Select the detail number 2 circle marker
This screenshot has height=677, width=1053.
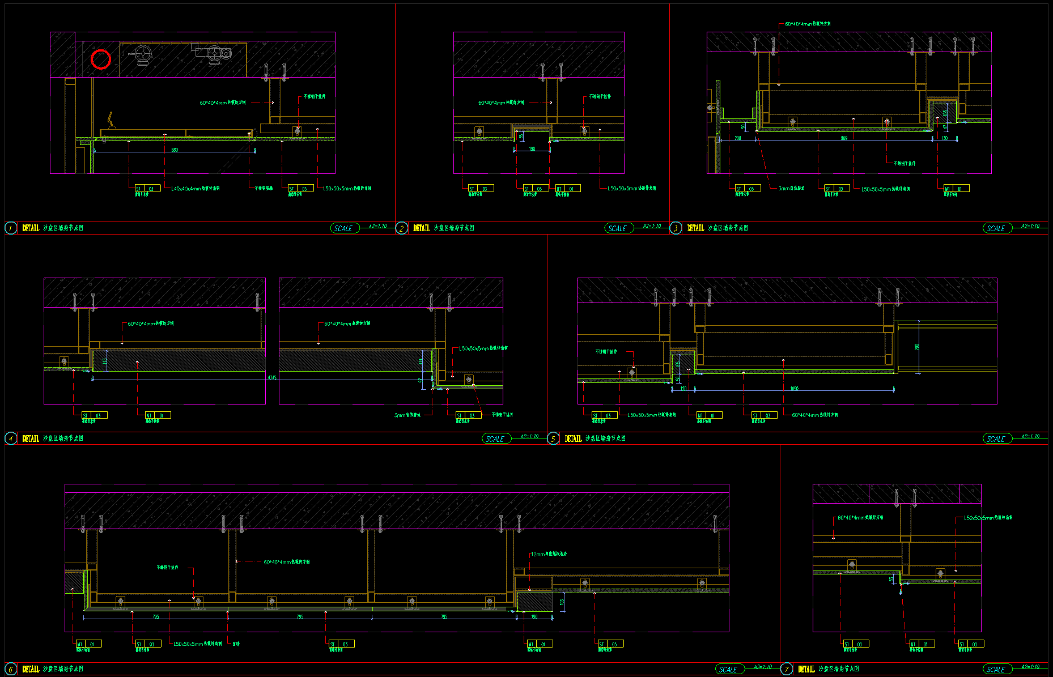pos(401,228)
